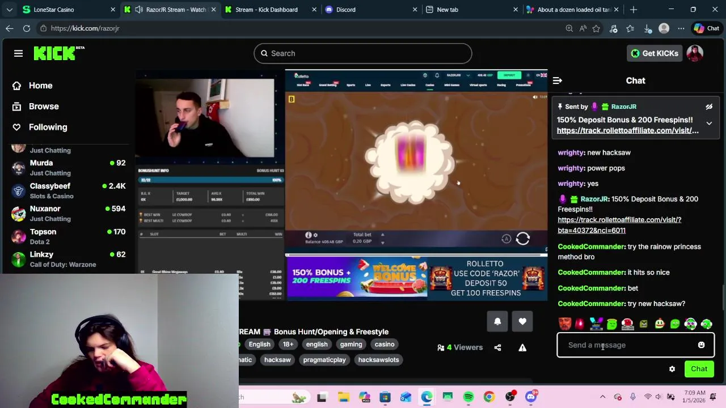The height and width of the screenshot is (408, 726).
Task: Open rollettoaffiliate link in chat message
Action: (619, 225)
